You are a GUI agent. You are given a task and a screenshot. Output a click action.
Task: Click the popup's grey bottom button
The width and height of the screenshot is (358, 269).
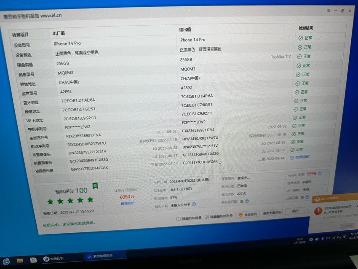point(348,226)
